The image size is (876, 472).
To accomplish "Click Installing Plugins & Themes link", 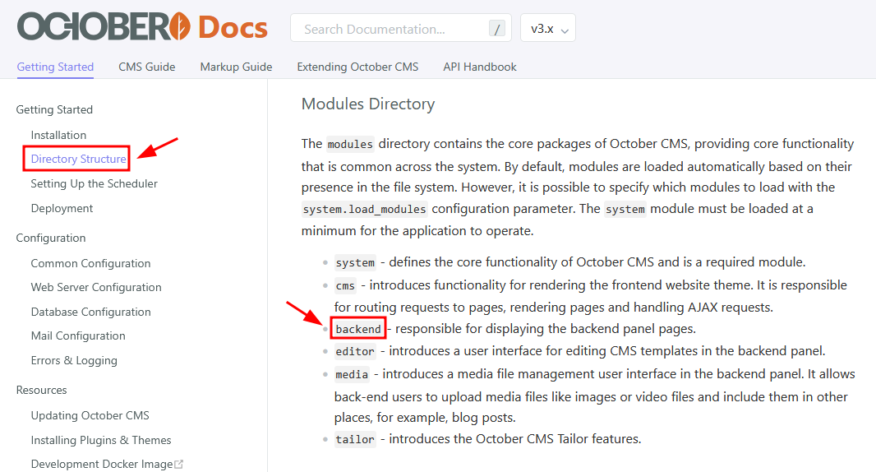I will (x=101, y=440).
